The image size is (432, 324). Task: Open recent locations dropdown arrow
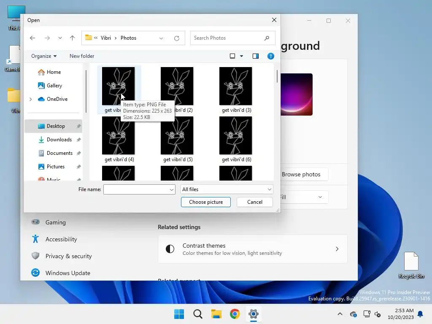[60, 38]
